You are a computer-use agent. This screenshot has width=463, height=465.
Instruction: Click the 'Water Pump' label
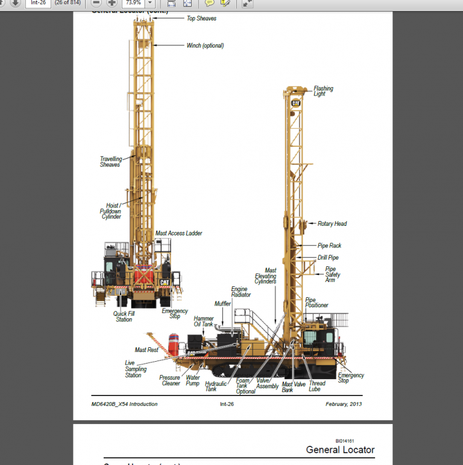tap(193, 380)
